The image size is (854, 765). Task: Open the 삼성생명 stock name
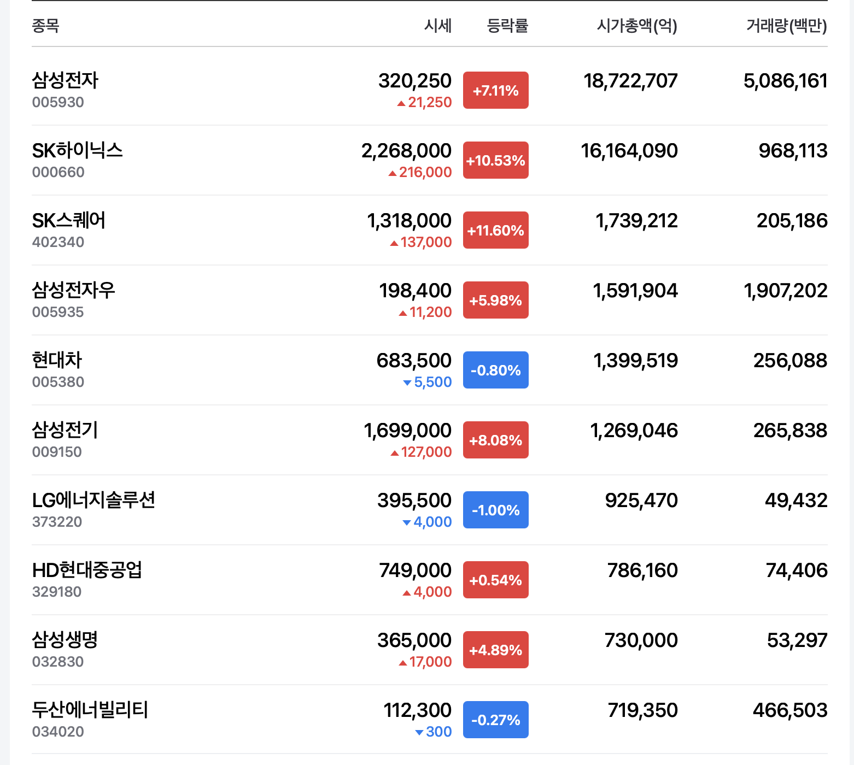pos(65,640)
